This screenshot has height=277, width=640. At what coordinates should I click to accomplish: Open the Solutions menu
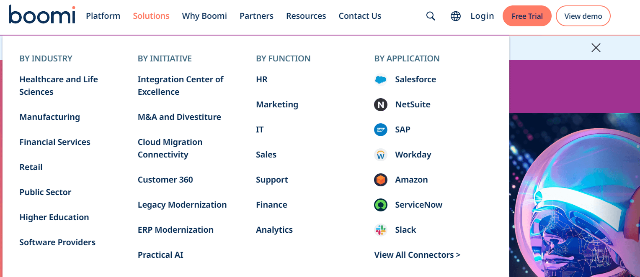(x=151, y=16)
